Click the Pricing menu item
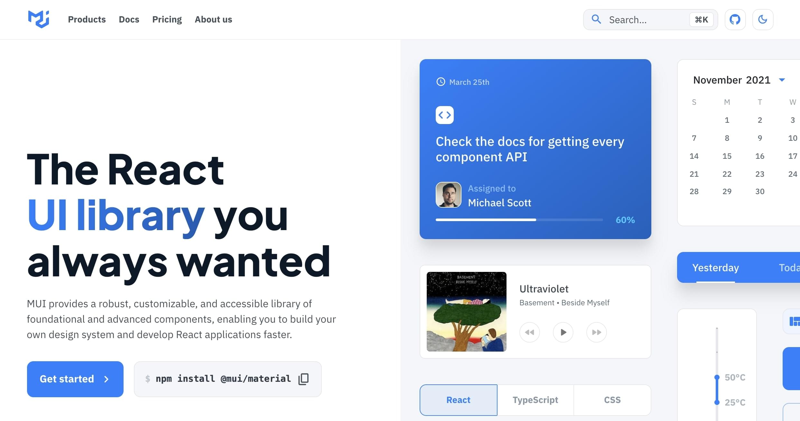 pos(167,19)
